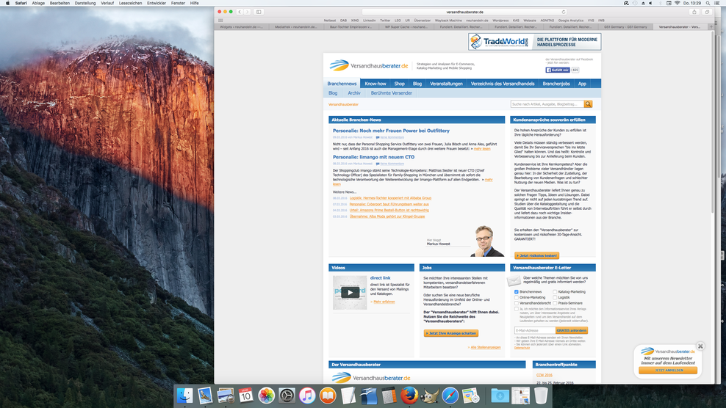Open article limango mit neuem CTO
The height and width of the screenshot is (408, 726).
tap(373, 157)
